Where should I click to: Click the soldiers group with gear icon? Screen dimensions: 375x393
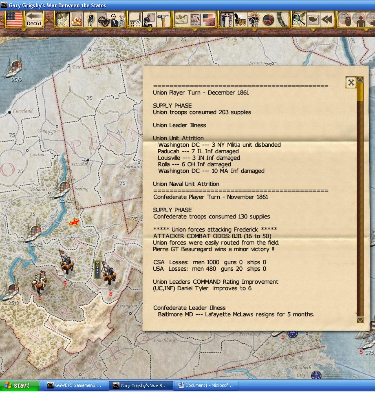(254, 19)
